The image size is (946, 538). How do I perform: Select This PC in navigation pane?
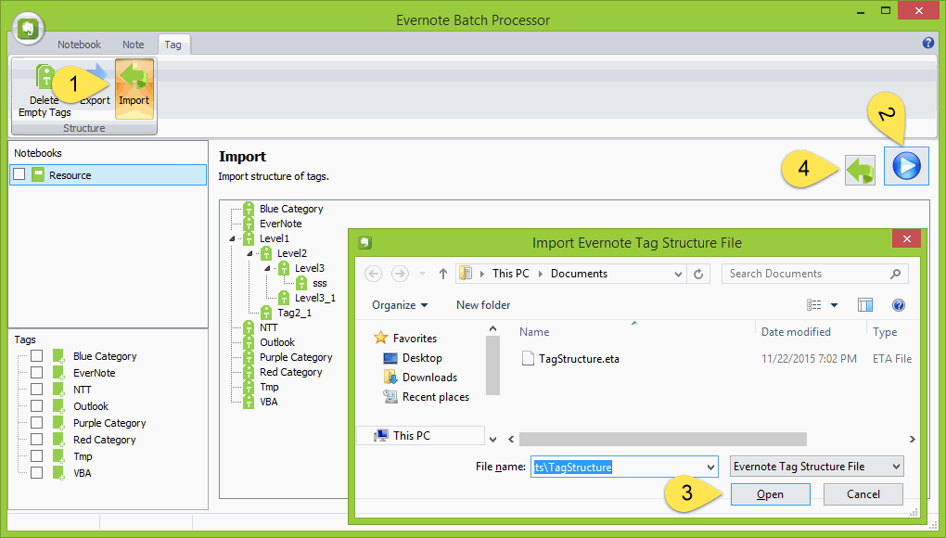(x=420, y=435)
